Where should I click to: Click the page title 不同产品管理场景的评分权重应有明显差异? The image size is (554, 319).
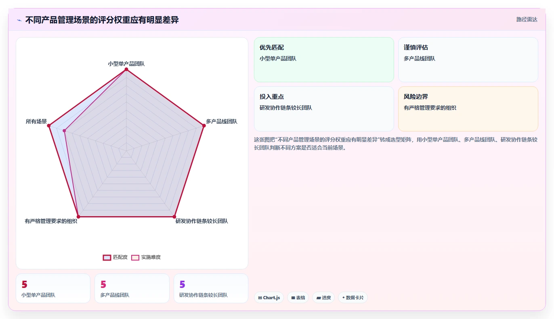pyautogui.click(x=102, y=20)
